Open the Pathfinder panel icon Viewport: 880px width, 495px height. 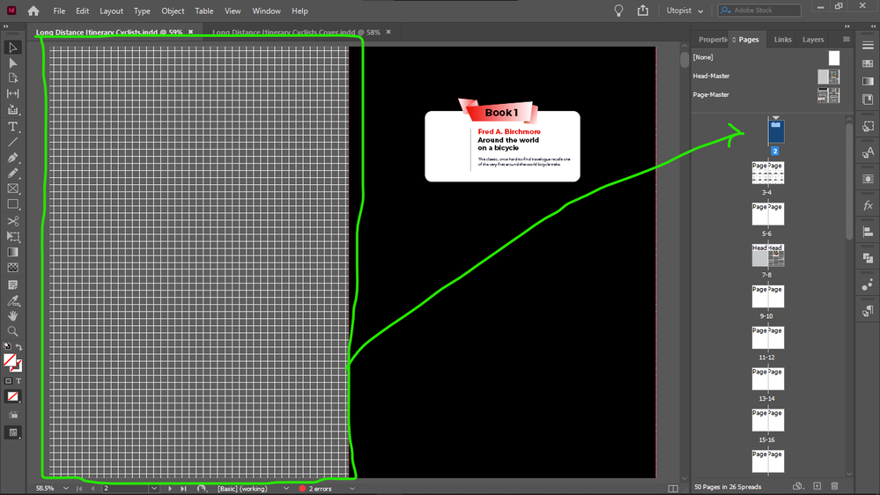868,258
